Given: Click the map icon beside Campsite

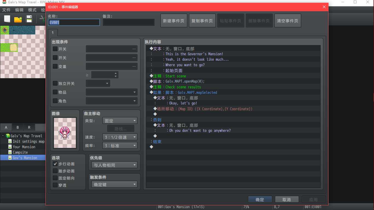Looking at the screenshot, I should pyautogui.click(x=10, y=152).
